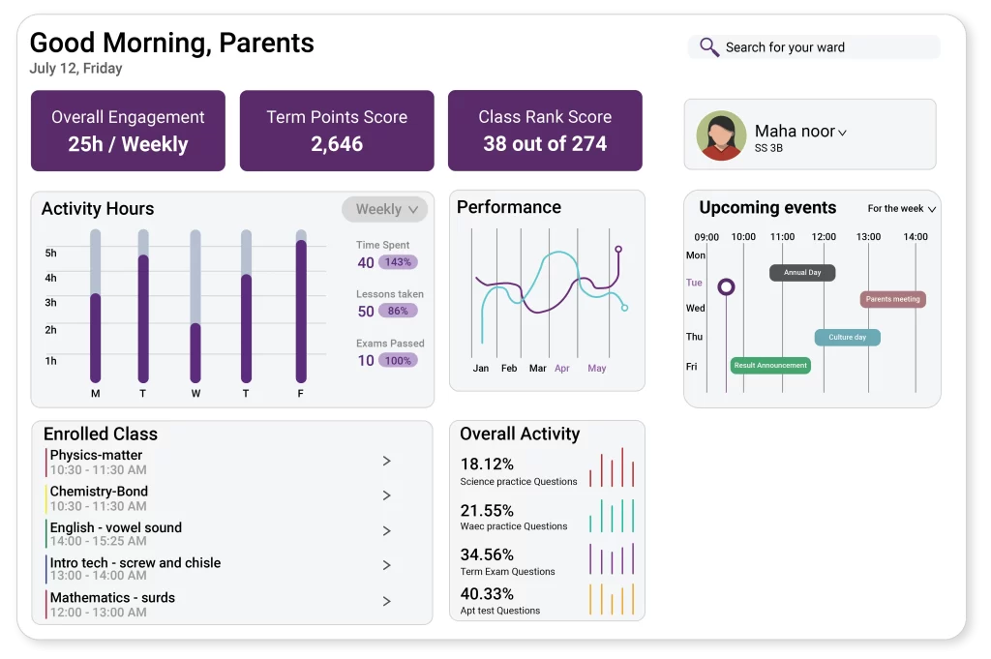
Task: Open Maha noor profile avatar
Action: pyautogui.click(x=721, y=135)
